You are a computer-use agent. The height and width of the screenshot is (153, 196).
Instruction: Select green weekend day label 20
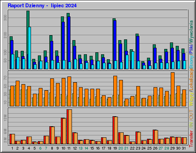coord(121,148)
